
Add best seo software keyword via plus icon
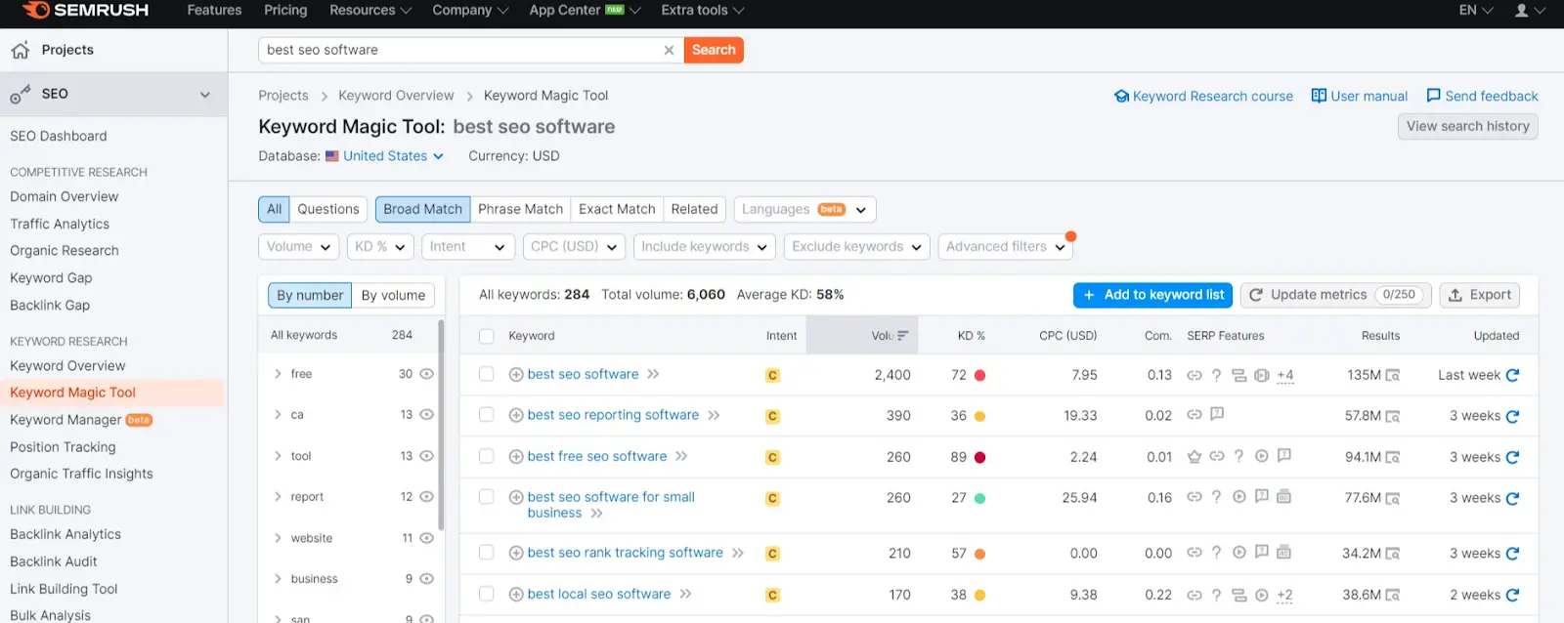tap(516, 374)
